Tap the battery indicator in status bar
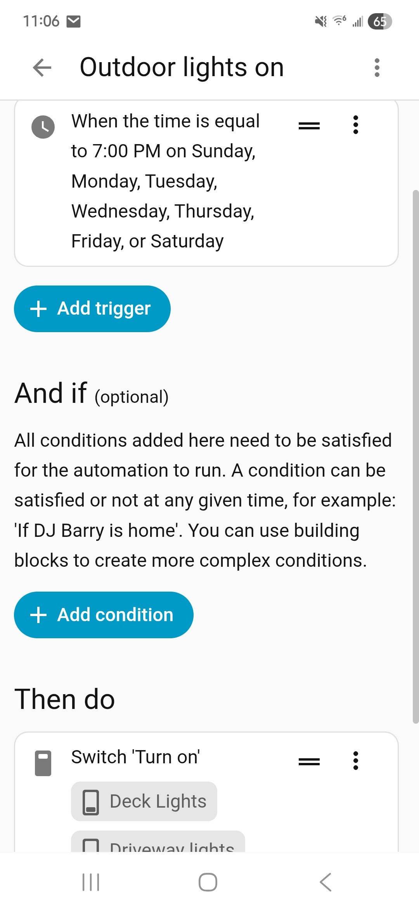Screen dimensions: 419x909 coord(380,21)
